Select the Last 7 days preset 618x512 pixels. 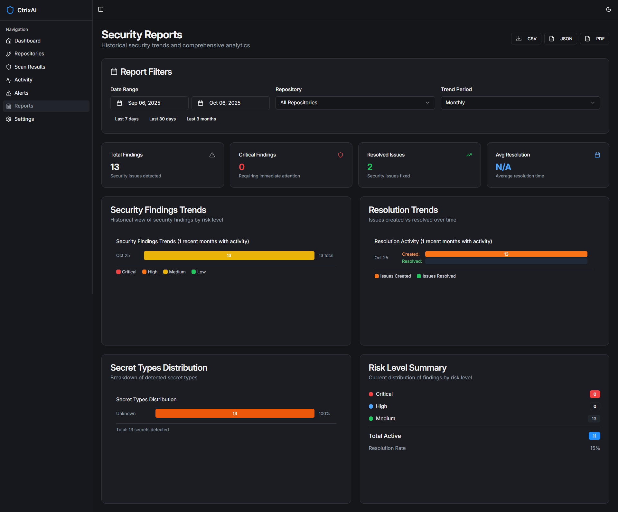pos(127,119)
